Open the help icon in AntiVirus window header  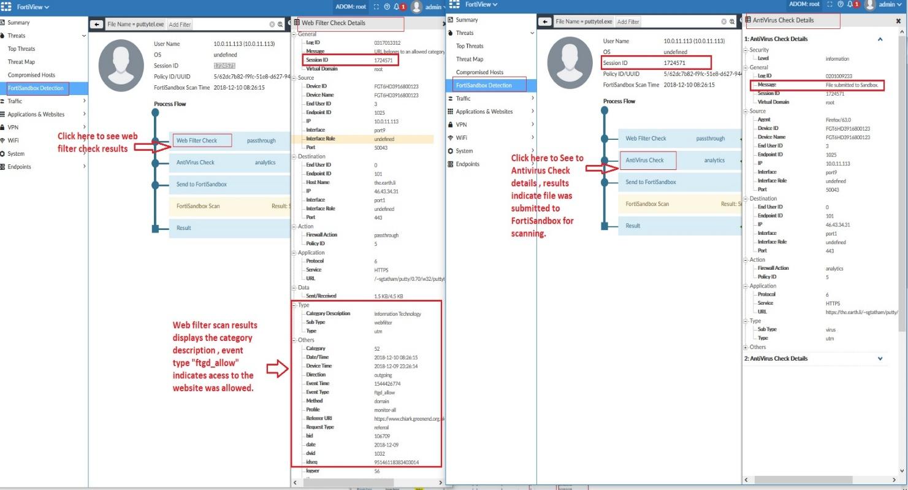(841, 4)
